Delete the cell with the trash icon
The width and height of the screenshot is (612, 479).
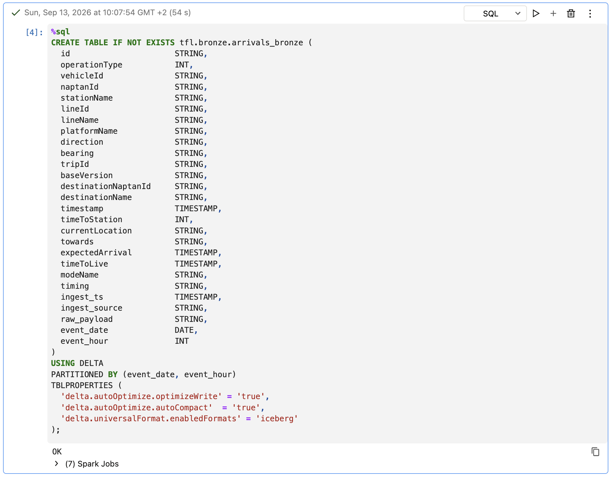click(x=571, y=13)
